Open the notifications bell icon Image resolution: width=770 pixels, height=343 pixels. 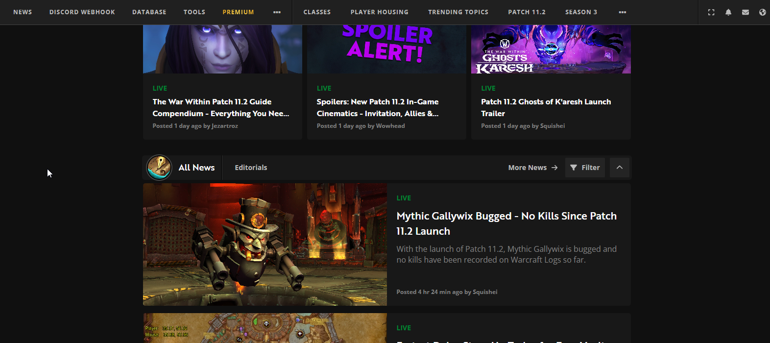pyautogui.click(x=728, y=12)
